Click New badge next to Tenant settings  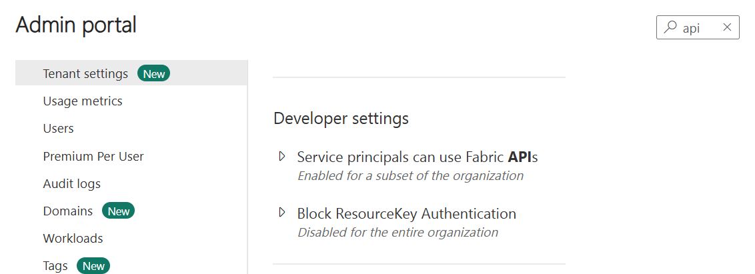click(x=153, y=74)
